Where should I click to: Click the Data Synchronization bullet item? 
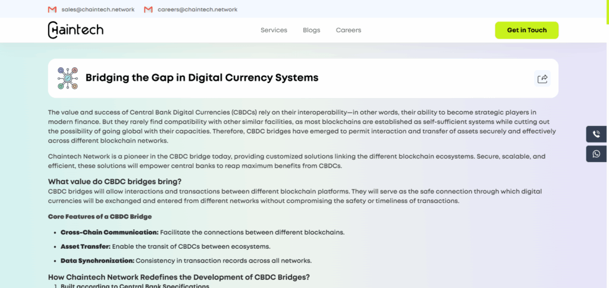coord(186,261)
